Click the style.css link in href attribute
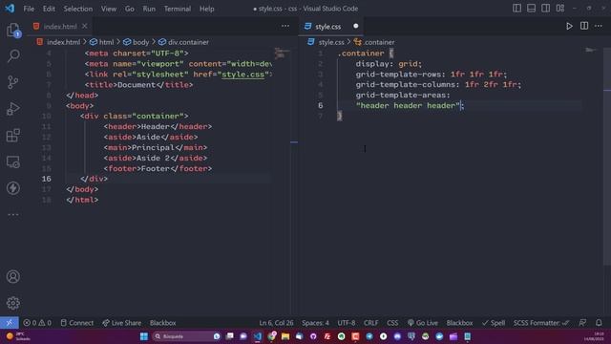 click(242, 75)
